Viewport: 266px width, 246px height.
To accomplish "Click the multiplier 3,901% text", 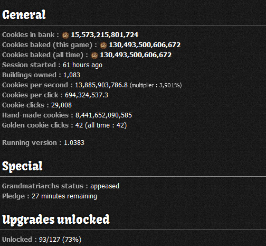I will tap(156, 85).
